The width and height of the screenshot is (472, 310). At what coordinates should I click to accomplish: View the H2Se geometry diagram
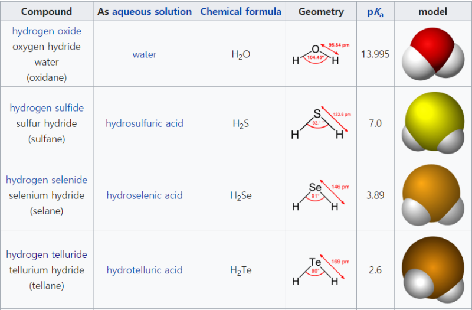coord(321,195)
